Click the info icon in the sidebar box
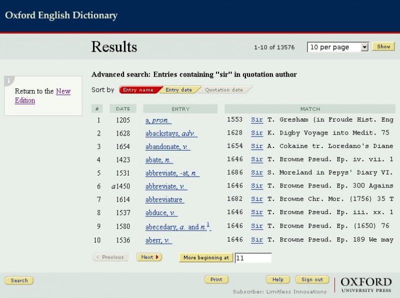Viewport: 400px width, 298px height. [8, 80]
